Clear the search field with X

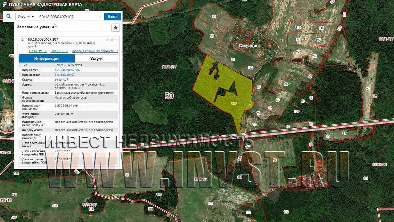[100, 17]
